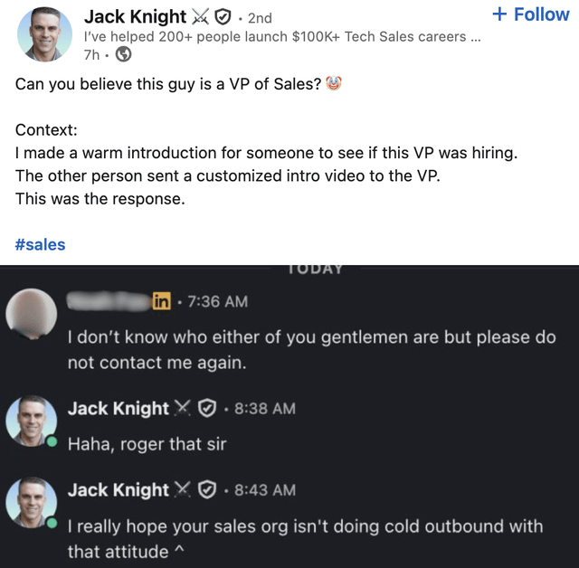Viewport: 579px width, 568px height.
Task: Click verified badge on the 8:43 AM message
Action: (206, 490)
